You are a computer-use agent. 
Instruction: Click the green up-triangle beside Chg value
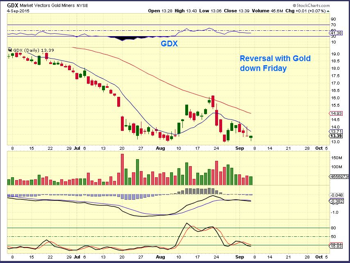[328, 11]
